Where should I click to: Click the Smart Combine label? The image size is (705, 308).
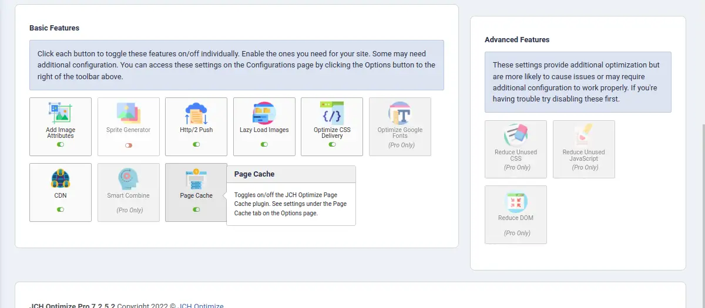click(x=128, y=195)
